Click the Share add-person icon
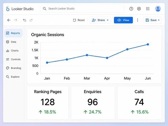 (x=94, y=20)
